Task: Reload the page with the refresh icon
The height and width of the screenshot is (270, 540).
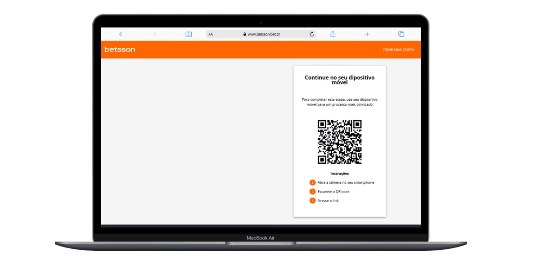Action: point(311,34)
